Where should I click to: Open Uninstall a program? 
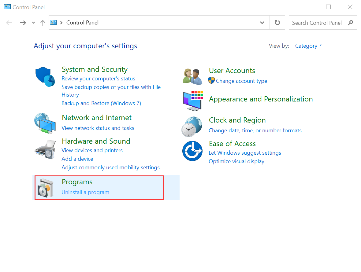85,192
